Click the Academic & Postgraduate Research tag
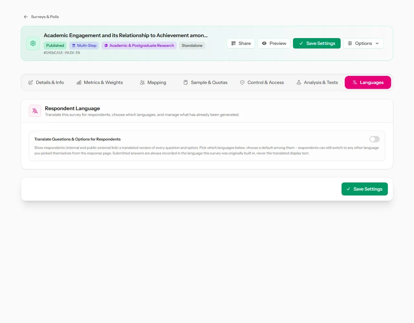The width and height of the screenshot is (414, 323). (x=139, y=46)
